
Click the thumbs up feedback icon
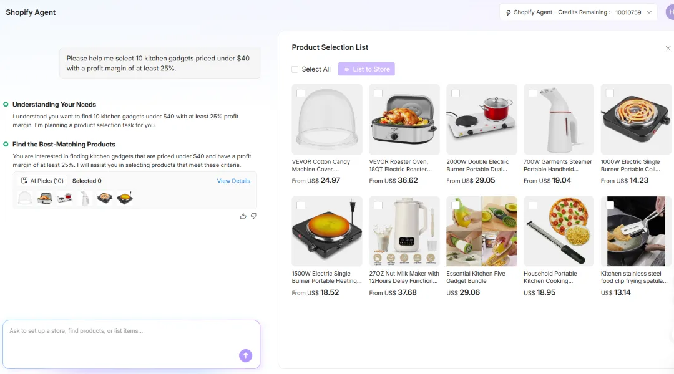(x=243, y=216)
